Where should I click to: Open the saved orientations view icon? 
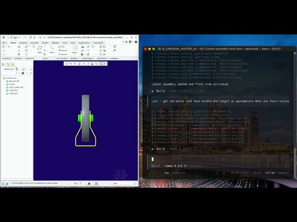coord(88,64)
